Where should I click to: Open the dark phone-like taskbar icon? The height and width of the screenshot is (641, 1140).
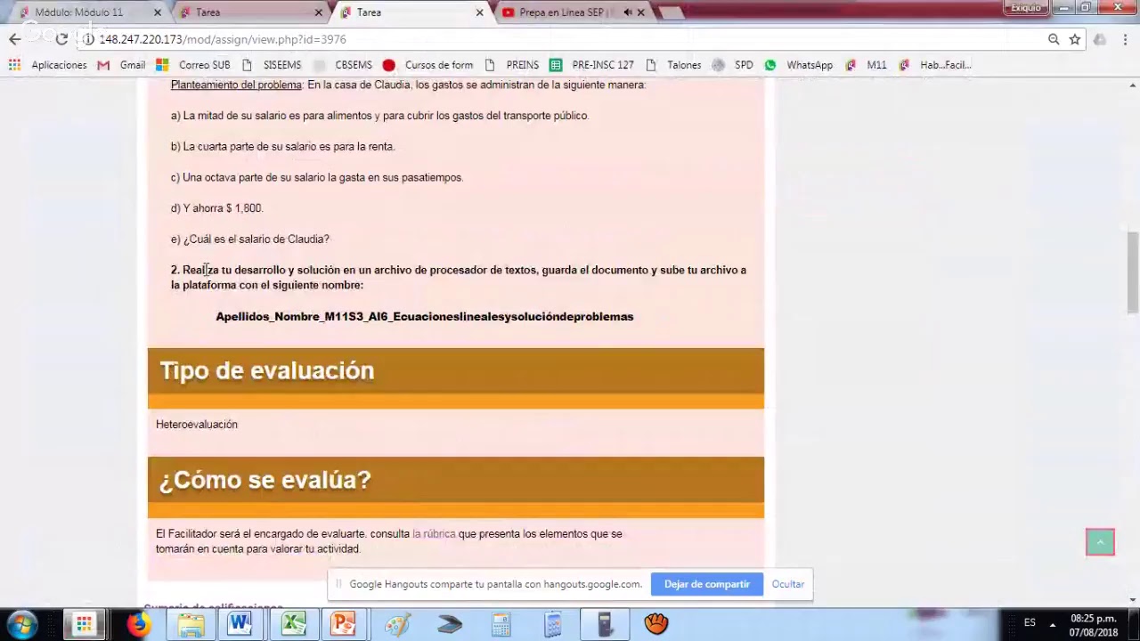click(605, 624)
